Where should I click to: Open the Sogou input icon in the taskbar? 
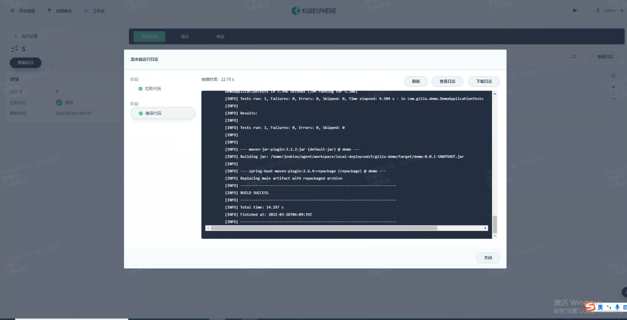tap(590, 307)
